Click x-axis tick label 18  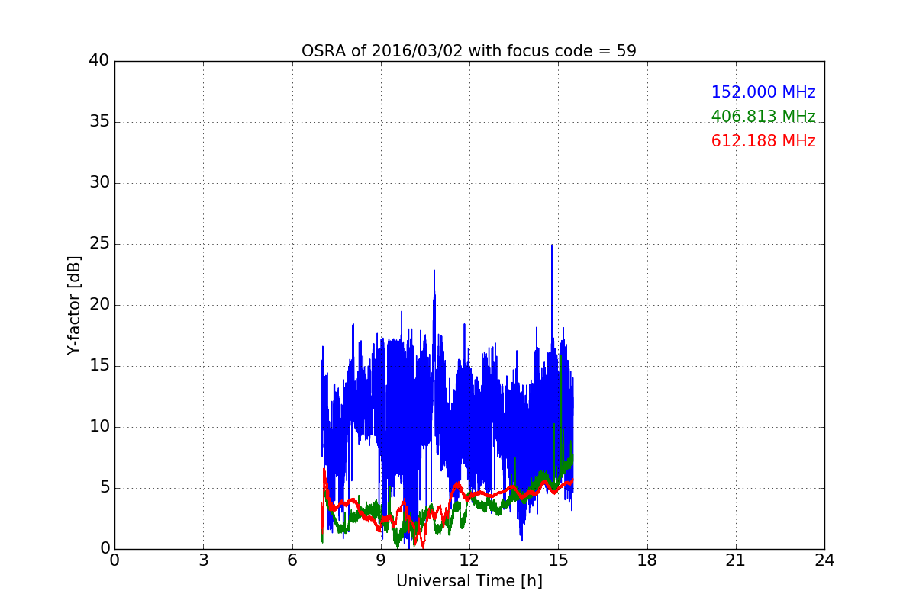[647, 560]
